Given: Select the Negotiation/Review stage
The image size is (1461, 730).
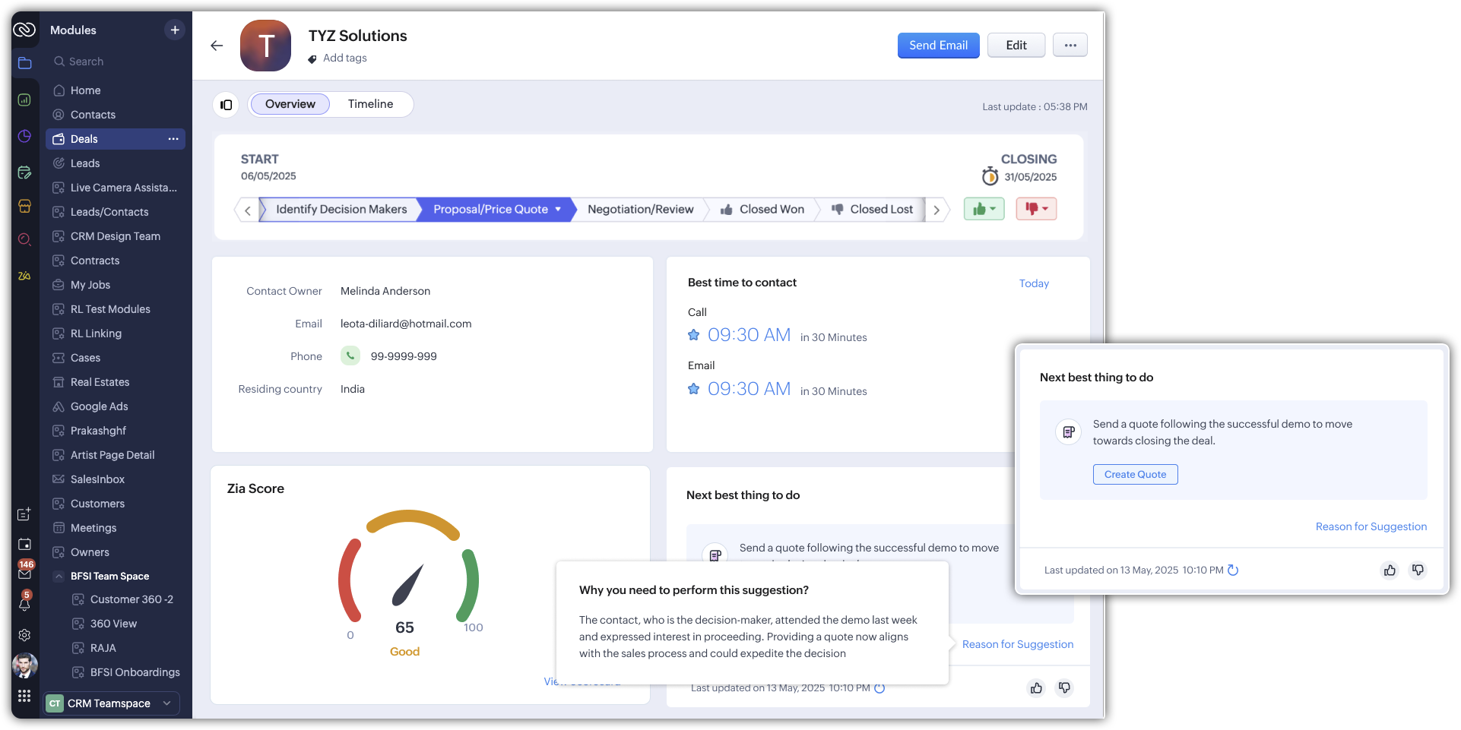Looking at the screenshot, I should [640, 210].
